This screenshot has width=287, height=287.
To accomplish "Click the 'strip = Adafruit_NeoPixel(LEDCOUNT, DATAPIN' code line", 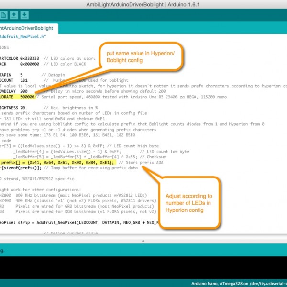I will pos(80,223).
